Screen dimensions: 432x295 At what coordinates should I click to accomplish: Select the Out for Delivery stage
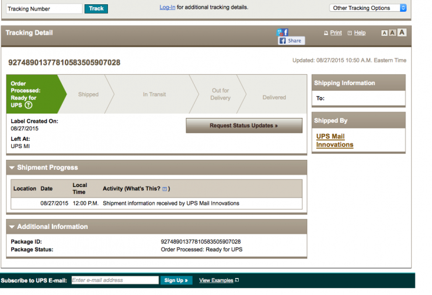point(220,94)
